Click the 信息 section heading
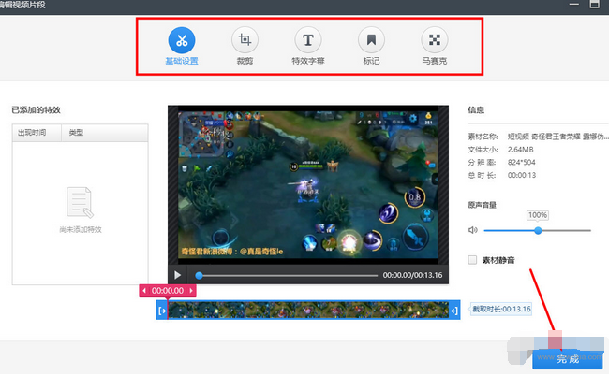This screenshot has width=609, height=376. tap(476, 110)
